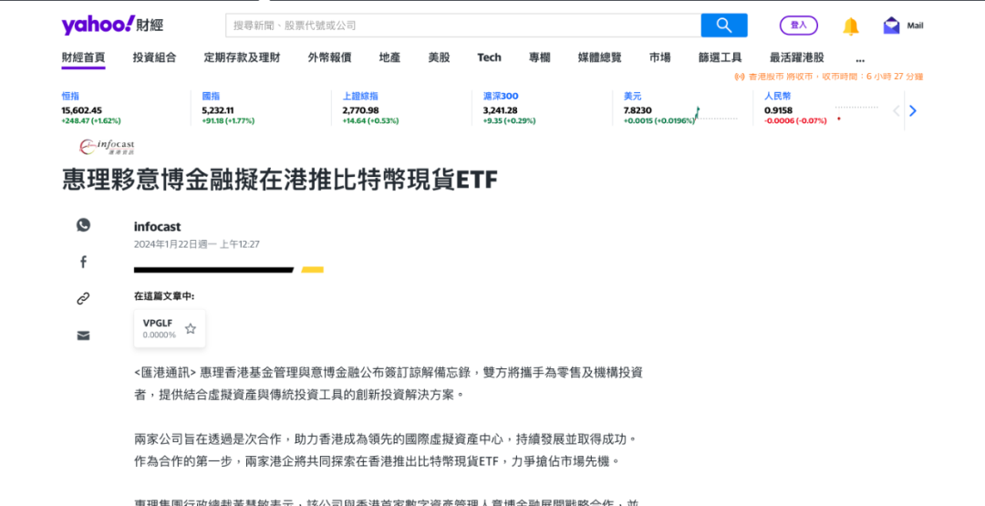Viewport: 985px width, 506px height.
Task: Open the 人民幣 currency quote
Action: coord(778,96)
